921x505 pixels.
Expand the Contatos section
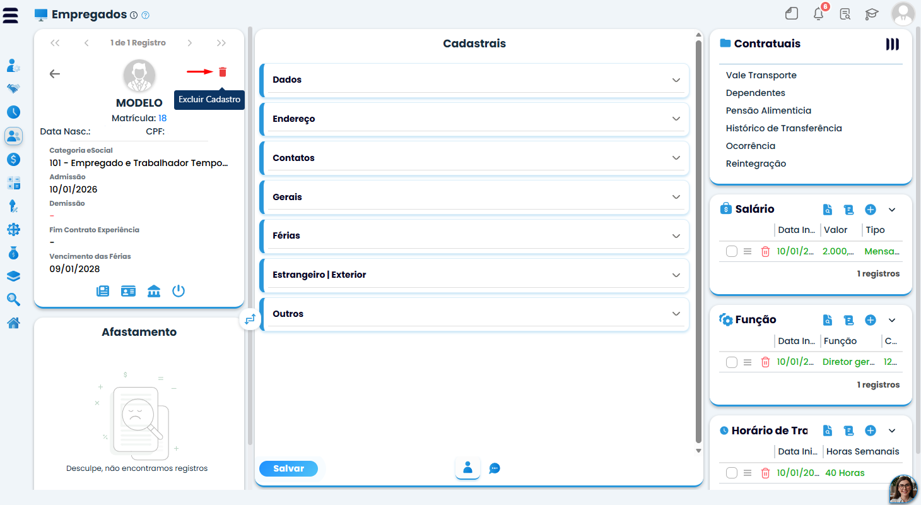474,158
